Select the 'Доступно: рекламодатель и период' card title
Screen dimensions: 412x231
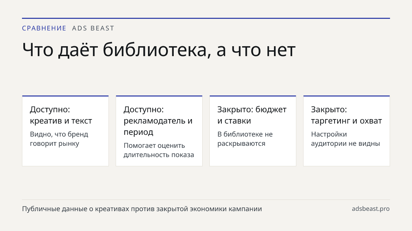158,121
